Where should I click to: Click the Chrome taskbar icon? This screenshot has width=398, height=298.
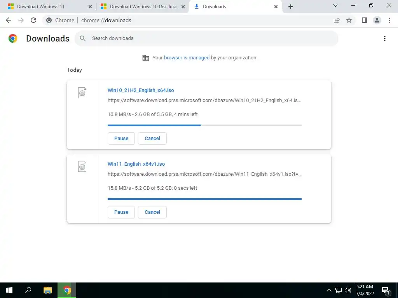tap(67, 290)
